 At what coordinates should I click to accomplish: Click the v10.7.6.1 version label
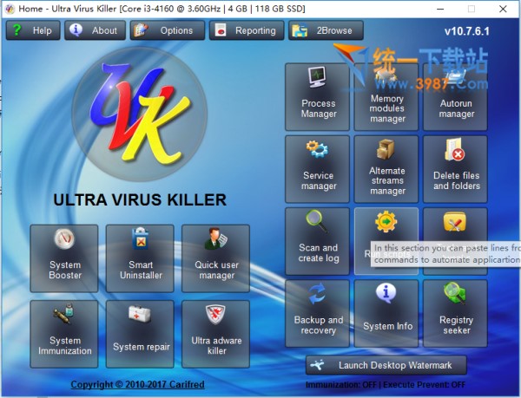(x=467, y=31)
